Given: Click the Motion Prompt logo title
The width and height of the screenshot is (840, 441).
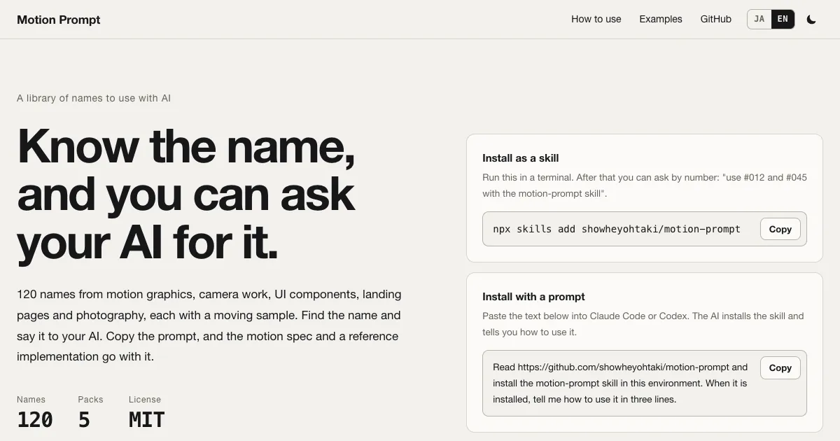Looking at the screenshot, I should point(59,20).
